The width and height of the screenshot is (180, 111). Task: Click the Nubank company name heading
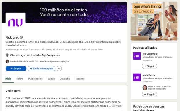12,38
